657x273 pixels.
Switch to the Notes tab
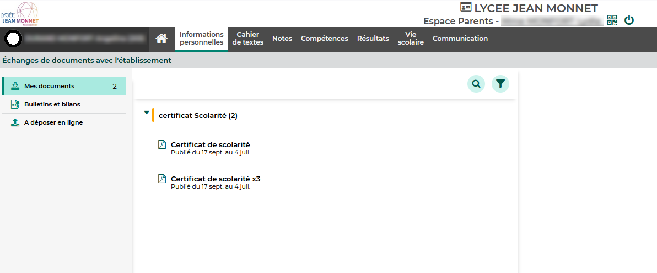pos(282,39)
